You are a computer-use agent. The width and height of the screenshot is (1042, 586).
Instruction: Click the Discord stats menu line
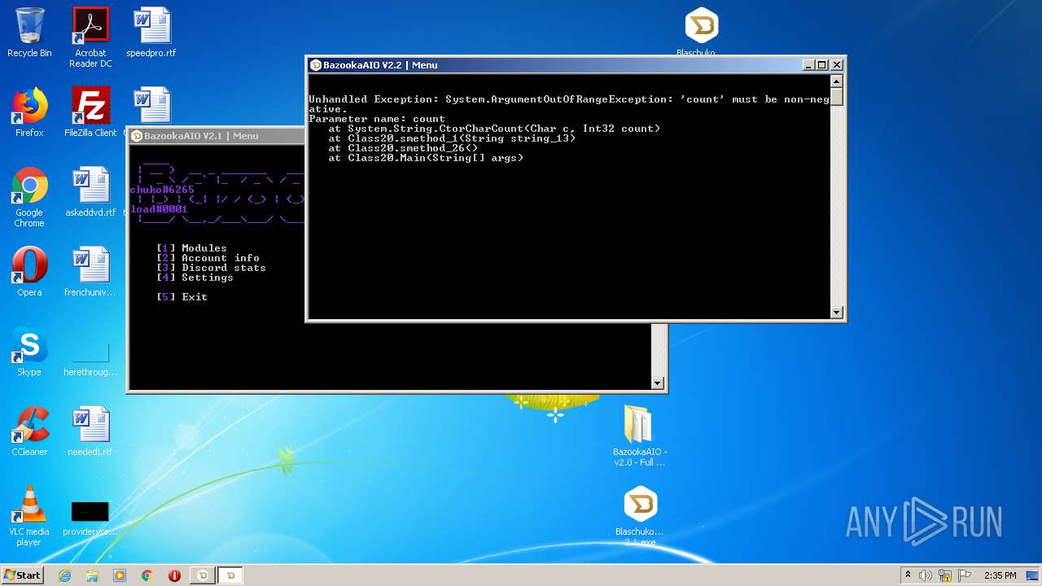click(211, 268)
